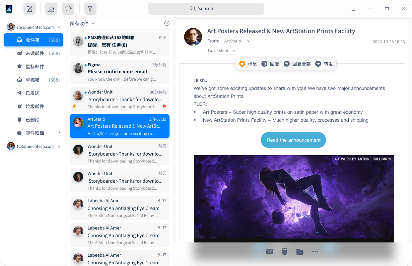Click the reply arrow icon

point(264,64)
